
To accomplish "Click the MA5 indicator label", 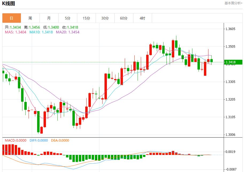I will [16, 32].
